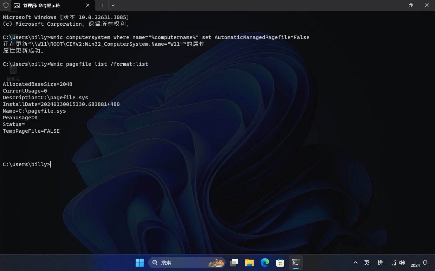The width and height of the screenshot is (435, 271).
Task: Open the notification bell panel
Action: pos(425,263)
